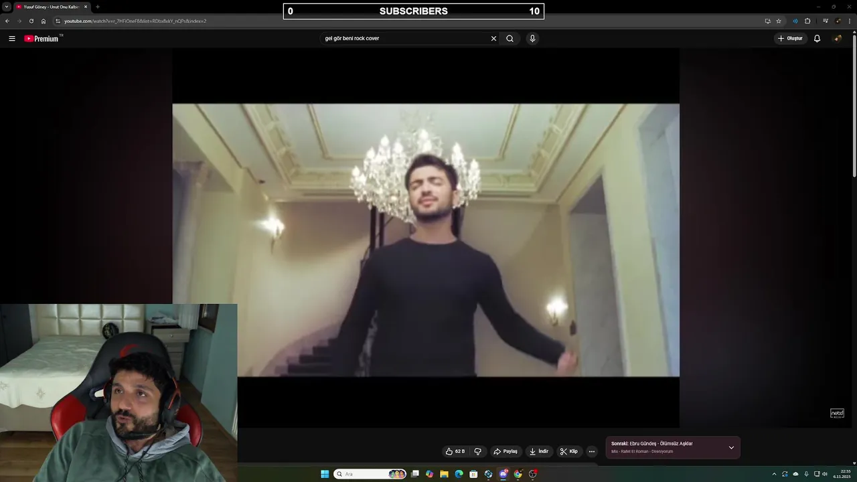Open clock and date flyout
Screen dimensions: 857x482
coord(842,474)
